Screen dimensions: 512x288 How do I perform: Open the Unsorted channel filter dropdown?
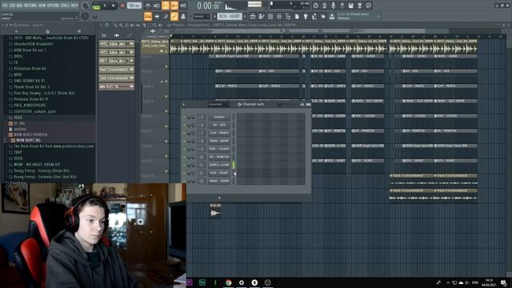tap(218, 105)
